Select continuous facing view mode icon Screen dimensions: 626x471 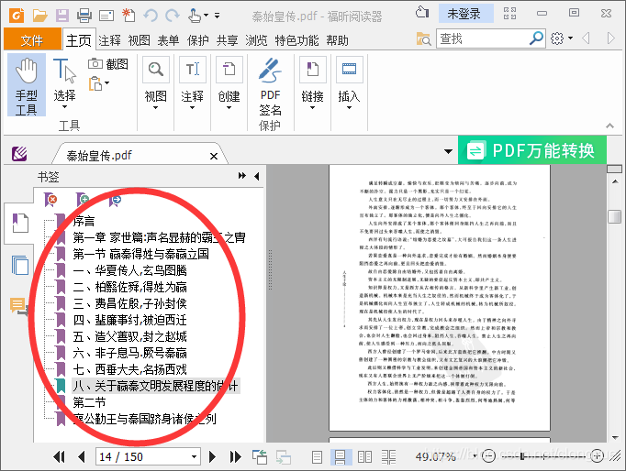[388, 456]
